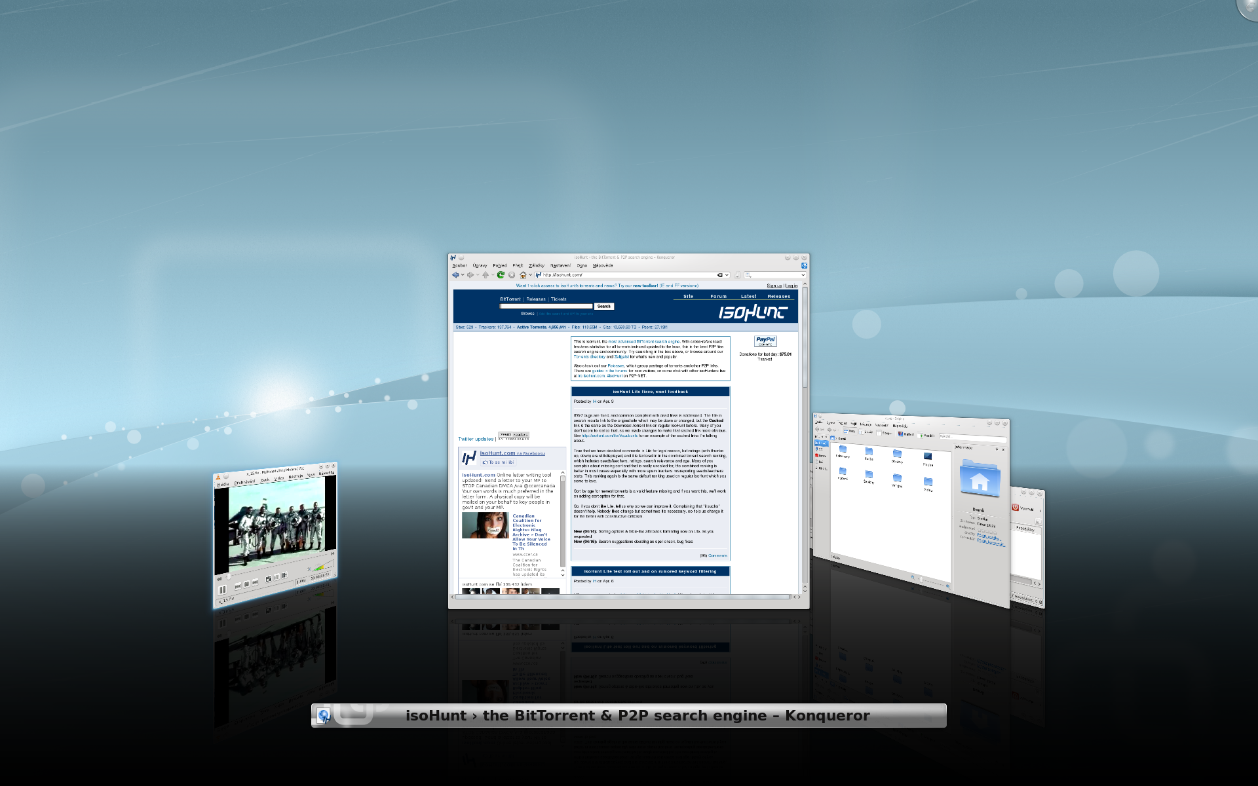Viewport: 1258px width, 786px height.
Task: Click the Browse link under the search box
Action: (527, 314)
